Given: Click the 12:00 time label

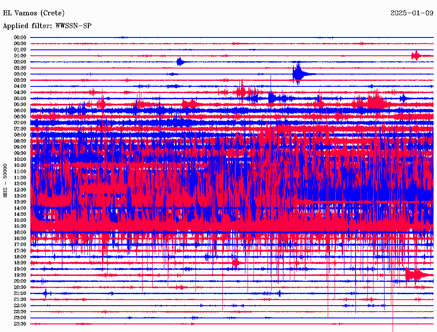Looking at the screenshot, I should [20, 184].
